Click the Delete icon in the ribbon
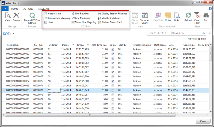214x127 pixels. [16, 17]
